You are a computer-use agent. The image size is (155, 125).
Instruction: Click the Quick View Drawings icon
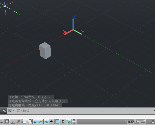pyautogui.click(x=143, y=122)
